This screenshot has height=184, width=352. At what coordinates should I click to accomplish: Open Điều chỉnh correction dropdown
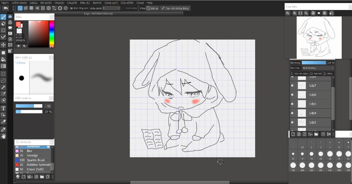pos(111,8)
